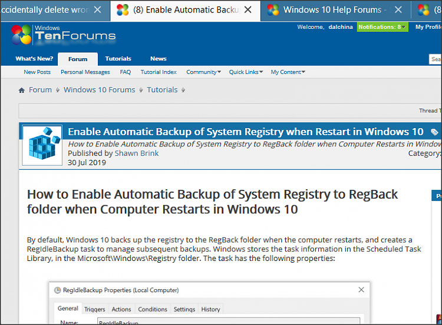Click favicon of Windows 10 Help Forums tab

pos(273,10)
